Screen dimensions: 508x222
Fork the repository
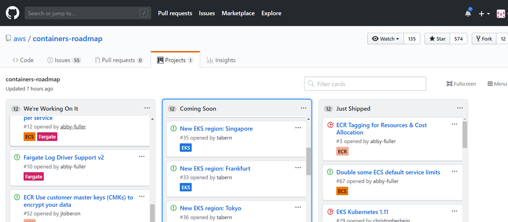[x=484, y=39]
